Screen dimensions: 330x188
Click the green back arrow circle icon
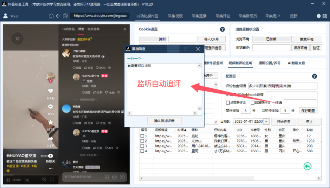307,166
